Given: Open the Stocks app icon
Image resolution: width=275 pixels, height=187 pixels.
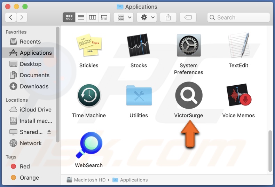Looking at the screenshot, I should 139,45.
